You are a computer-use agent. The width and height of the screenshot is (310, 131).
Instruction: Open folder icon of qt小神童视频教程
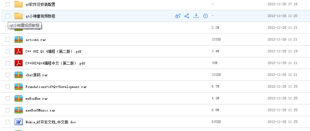coord(19,16)
